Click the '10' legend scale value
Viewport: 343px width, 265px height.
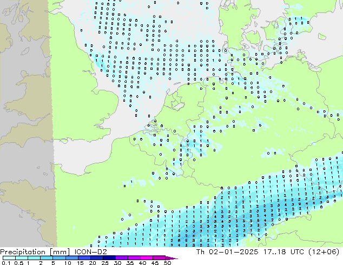tap(68, 263)
